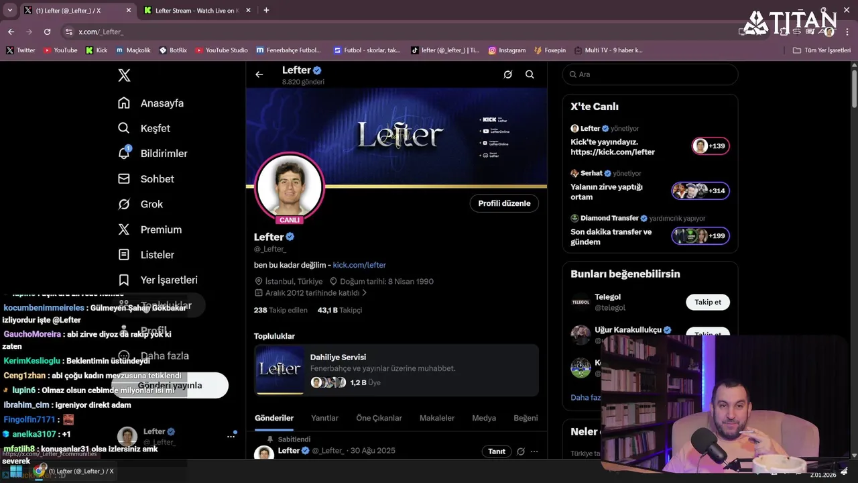Open Anasayfa in the sidebar

click(x=151, y=103)
